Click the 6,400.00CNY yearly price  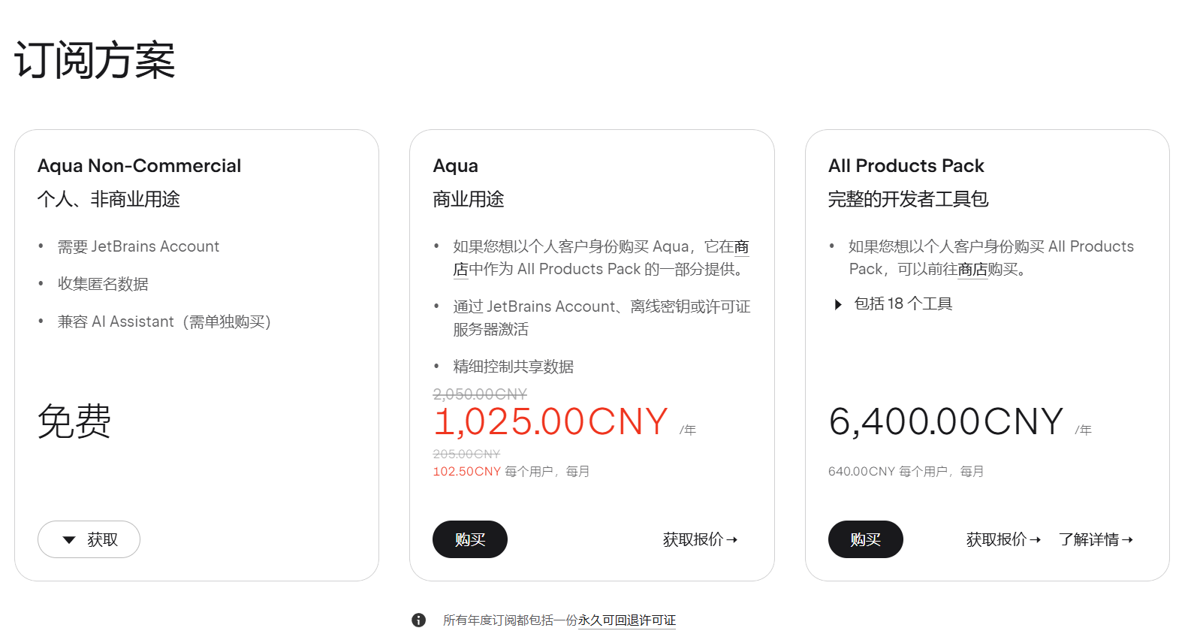point(946,421)
